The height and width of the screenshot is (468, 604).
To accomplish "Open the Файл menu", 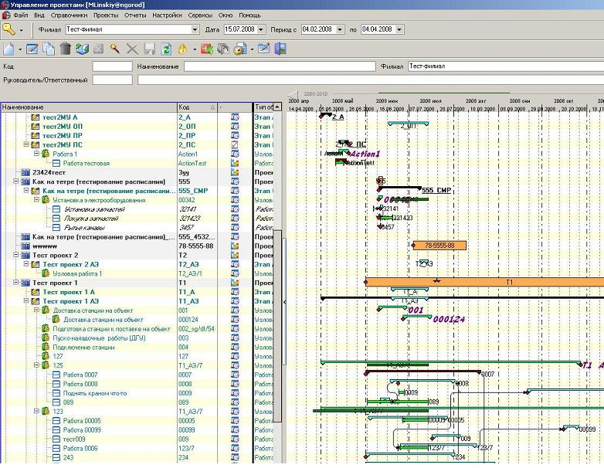I will point(20,15).
